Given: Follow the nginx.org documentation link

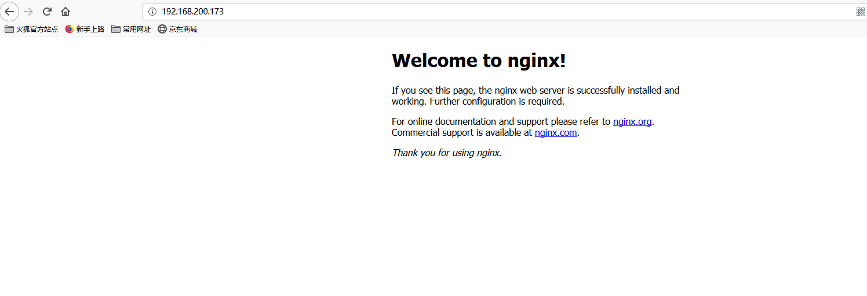Looking at the screenshot, I should tap(632, 121).
